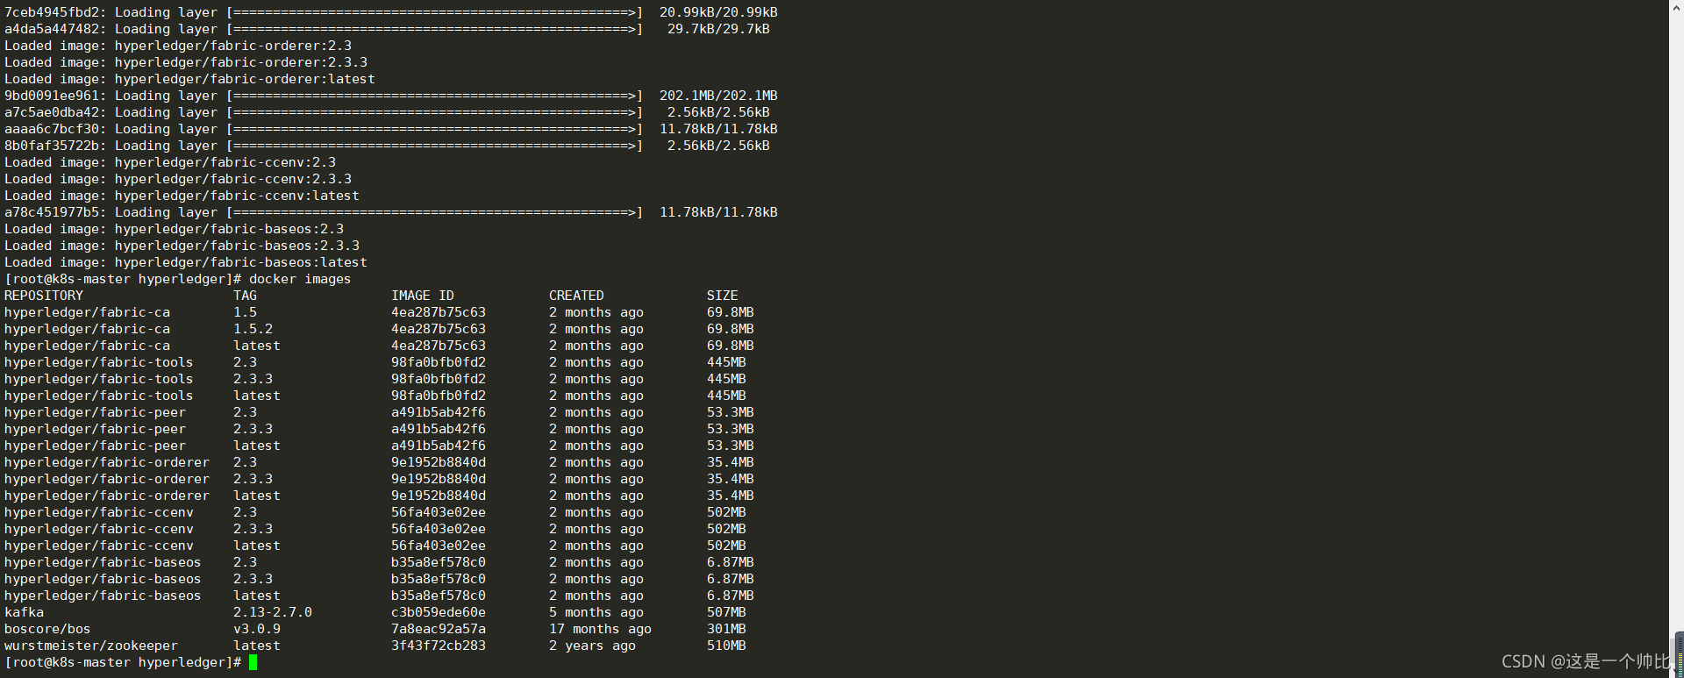Click size 301MB for boscore/bos
Image resolution: width=1684 pixels, height=678 pixels.
point(726,629)
